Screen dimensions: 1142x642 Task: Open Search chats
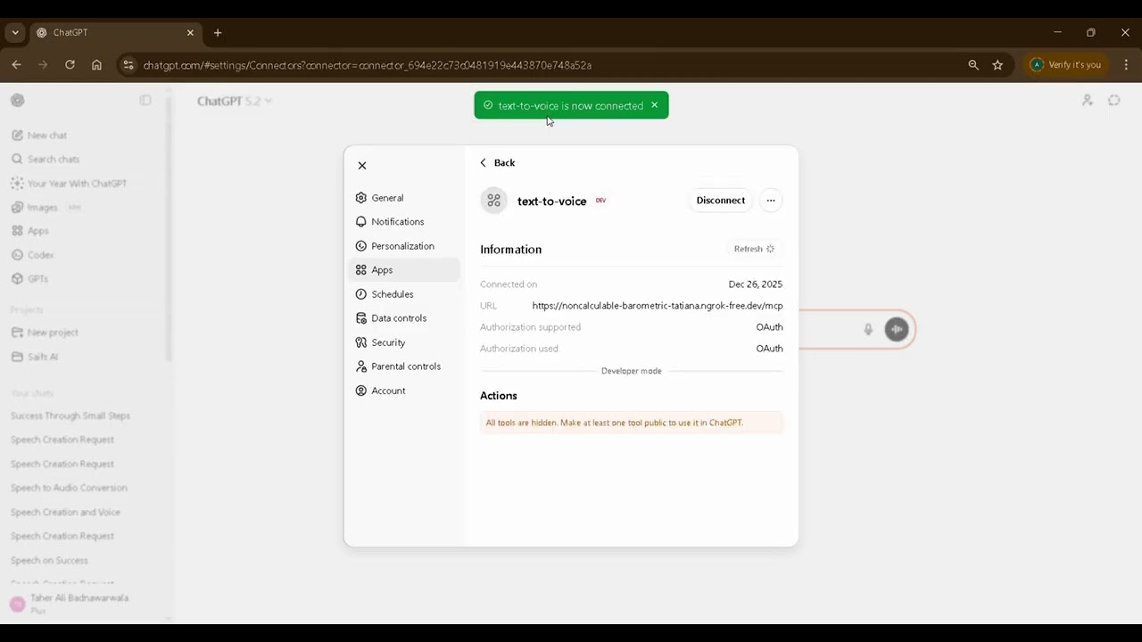click(46, 160)
